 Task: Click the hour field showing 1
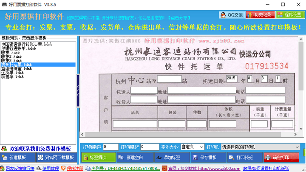(278, 79)
